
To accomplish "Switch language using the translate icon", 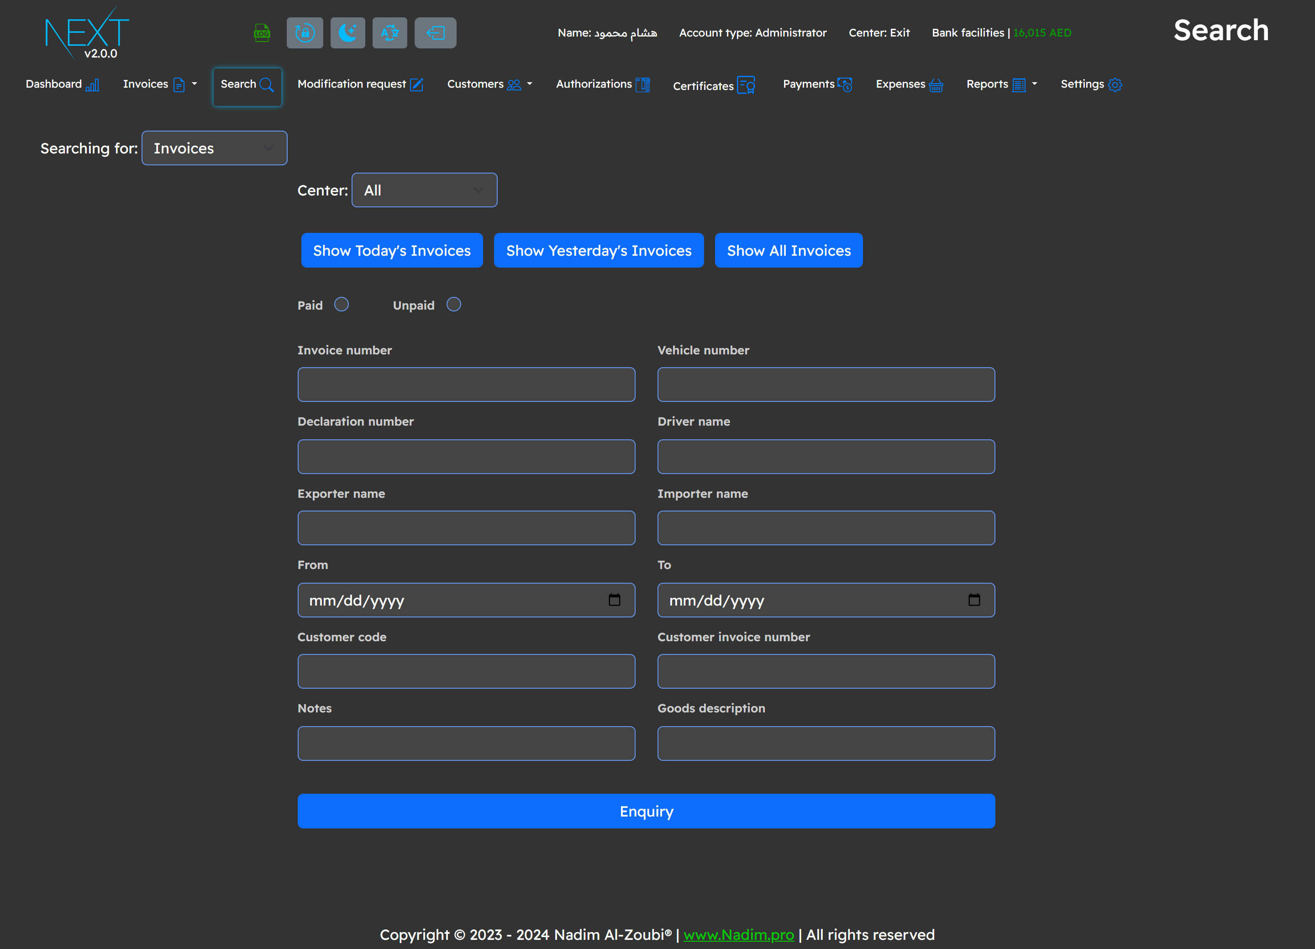I will (x=389, y=32).
